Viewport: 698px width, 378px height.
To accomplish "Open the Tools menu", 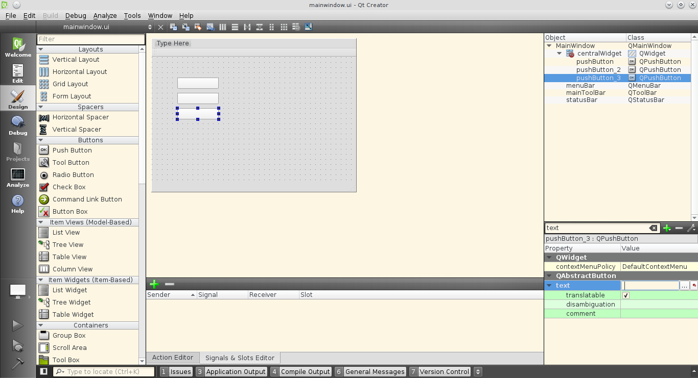I will click(x=132, y=15).
